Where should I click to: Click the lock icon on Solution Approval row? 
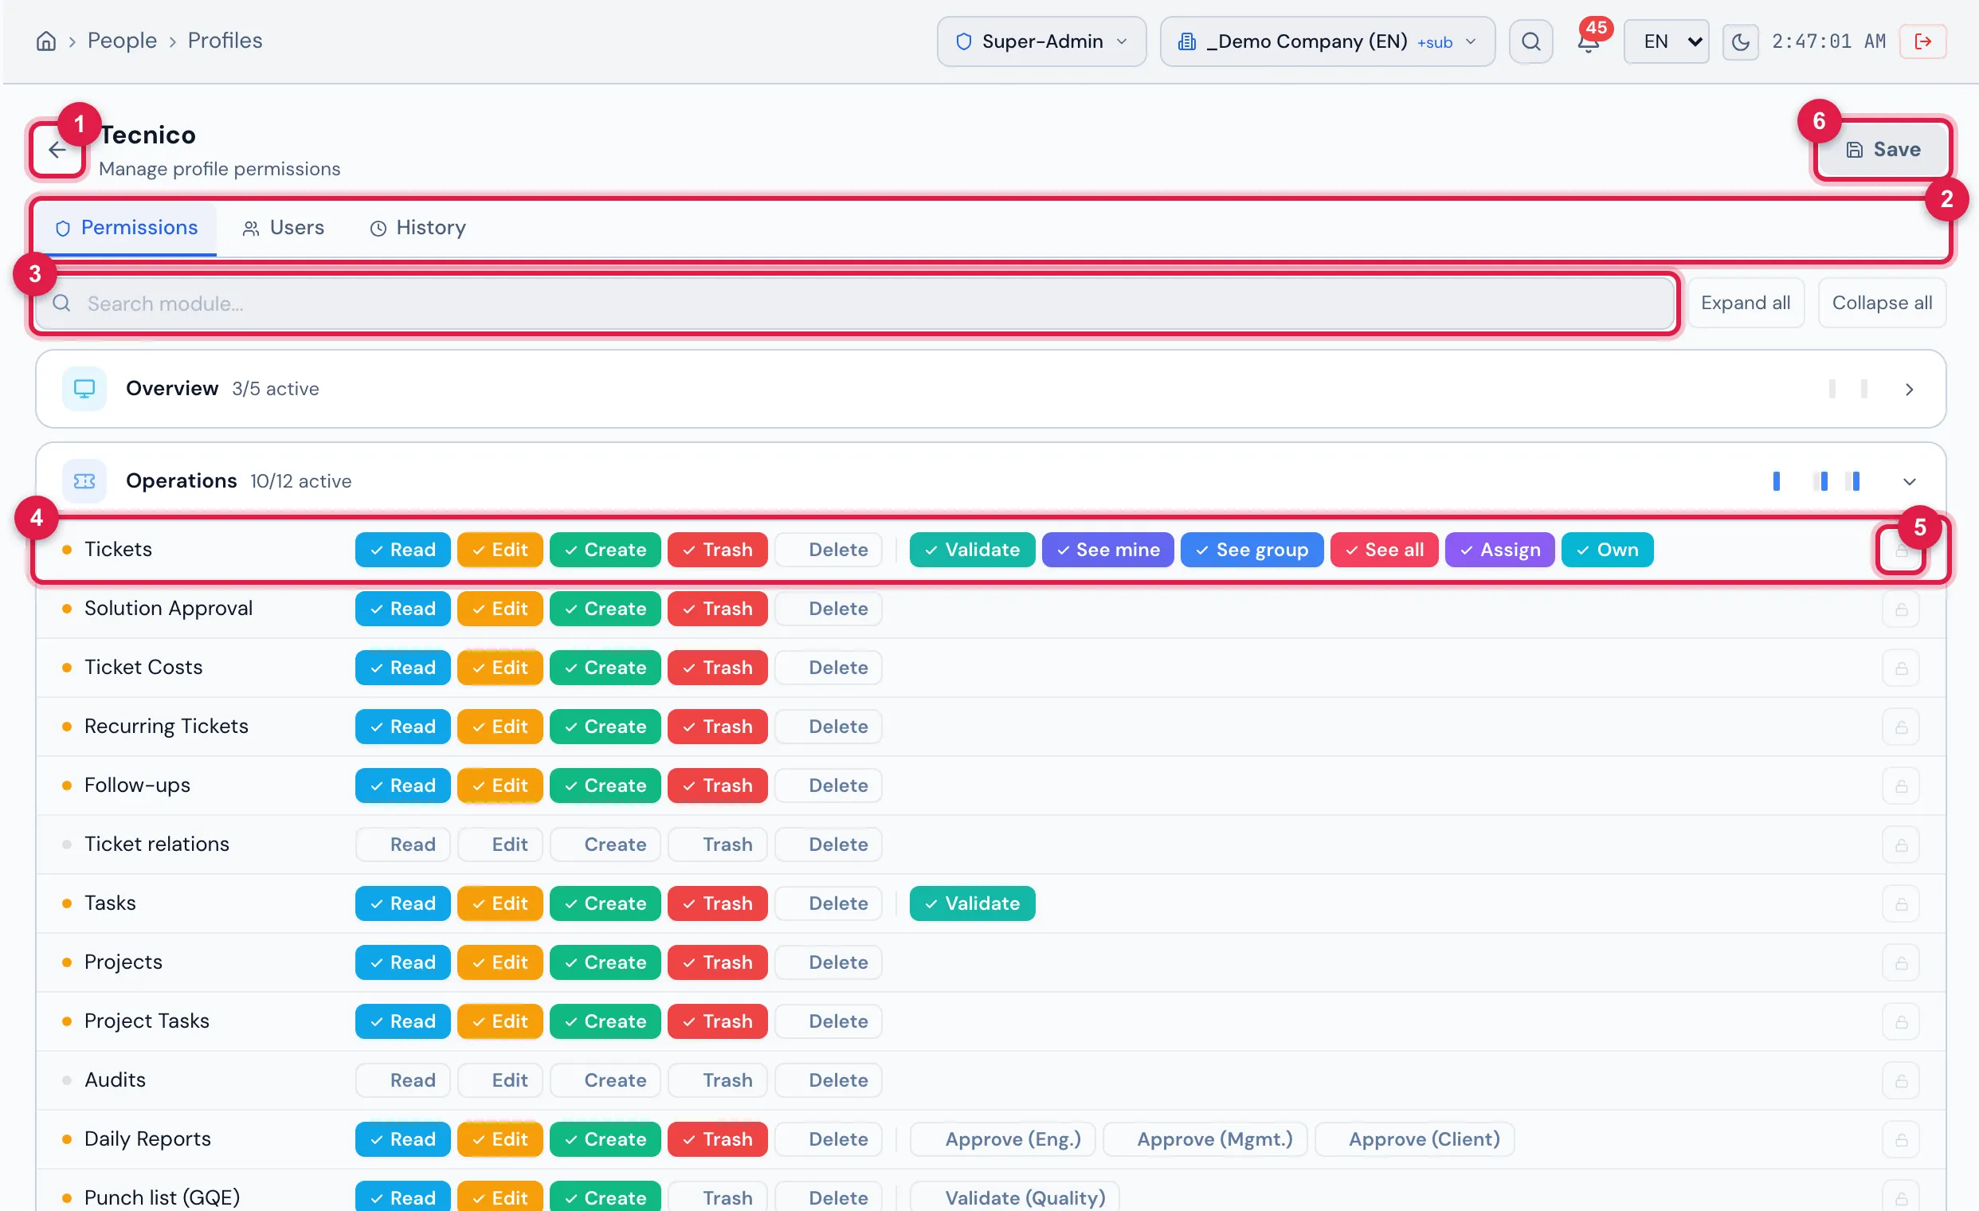pyautogui.click(x=1901, y=609)
